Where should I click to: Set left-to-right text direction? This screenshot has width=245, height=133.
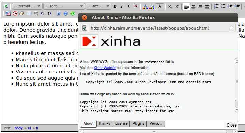42,13
